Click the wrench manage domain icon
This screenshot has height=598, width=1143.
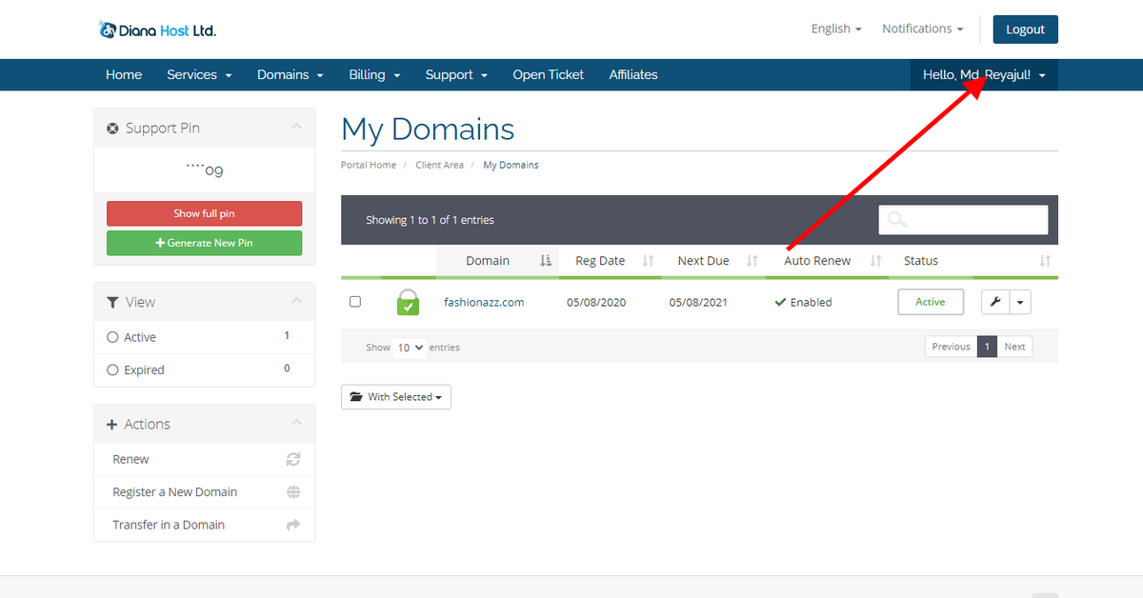[994, 302]
